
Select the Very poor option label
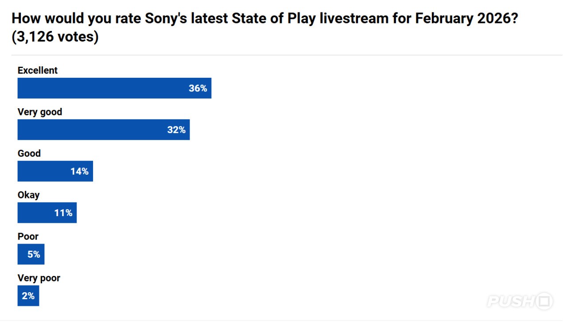click(39, 278)
